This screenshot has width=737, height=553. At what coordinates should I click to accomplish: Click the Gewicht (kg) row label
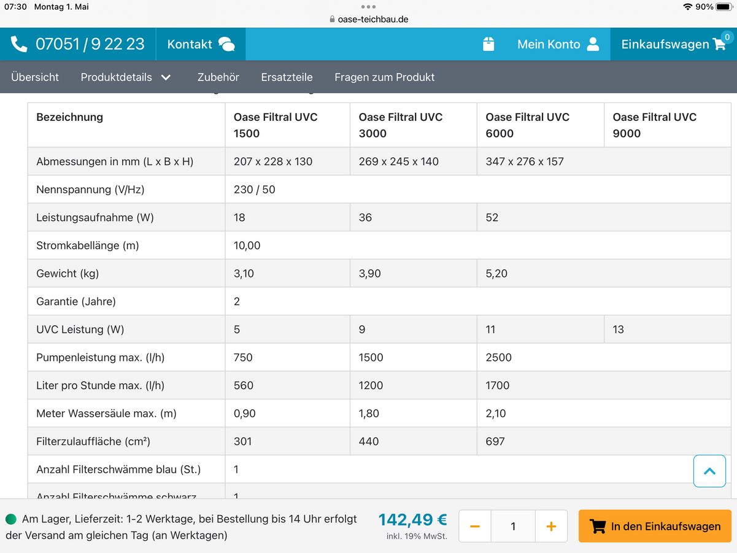pos(68,274)
